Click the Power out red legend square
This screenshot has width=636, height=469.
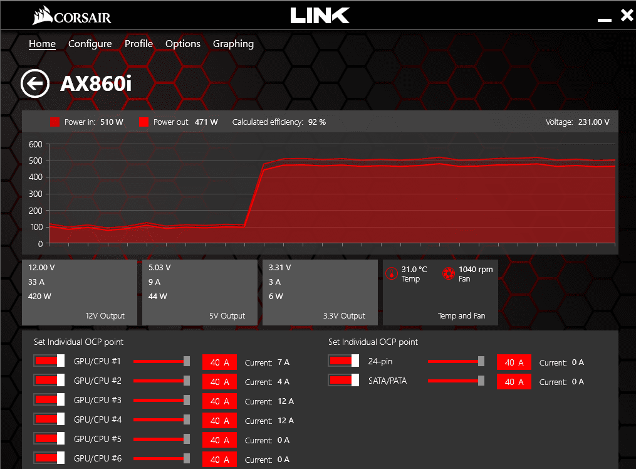(143, 122)
